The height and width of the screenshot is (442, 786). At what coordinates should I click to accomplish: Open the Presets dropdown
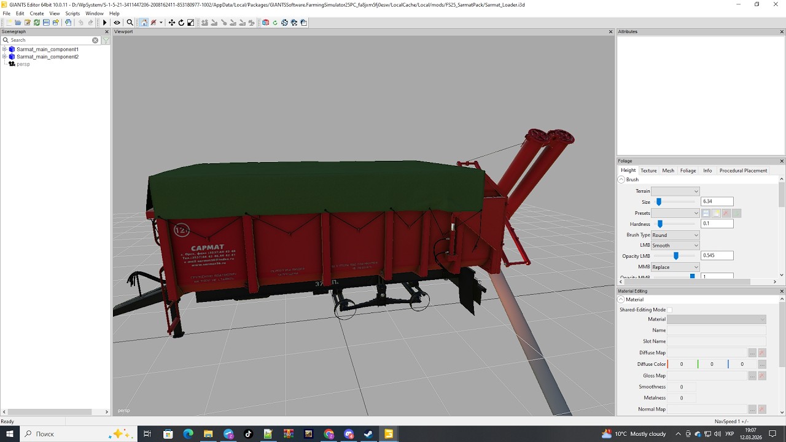click(675, 213)
